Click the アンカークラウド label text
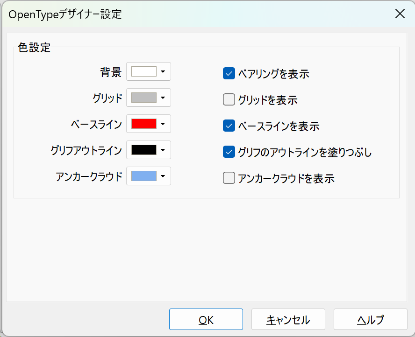 click(x=89, y=176)
